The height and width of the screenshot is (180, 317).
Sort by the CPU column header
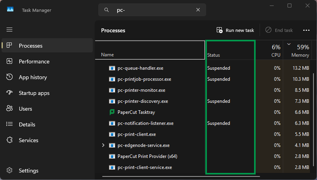(x=269, y=50)
